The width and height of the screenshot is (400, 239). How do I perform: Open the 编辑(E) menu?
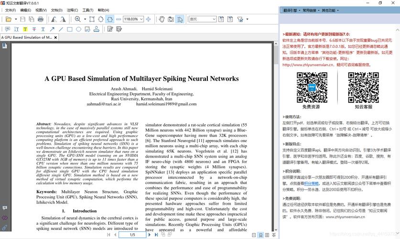click(x=25, y=10)
